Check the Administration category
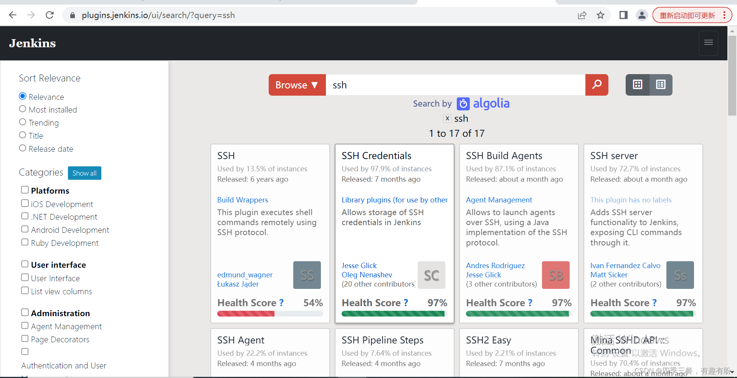 (25, 312)
